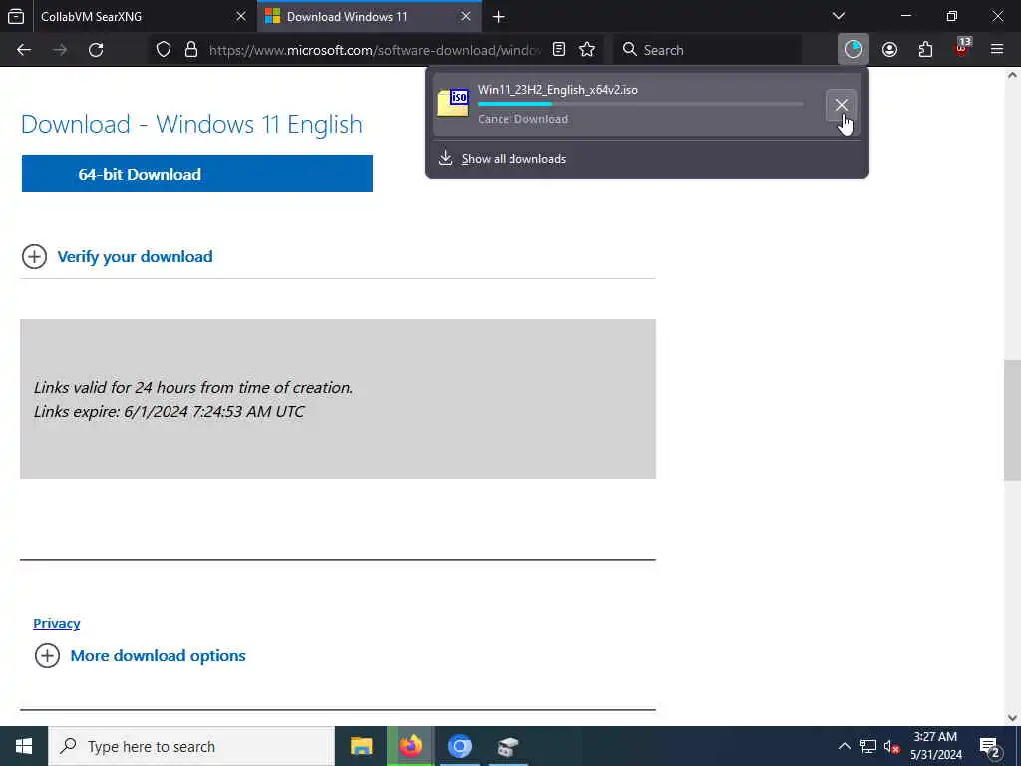This screenshot has height=766, width=1021.
Task: Open the extensions puzzle icon
Action: coord(925,50)
